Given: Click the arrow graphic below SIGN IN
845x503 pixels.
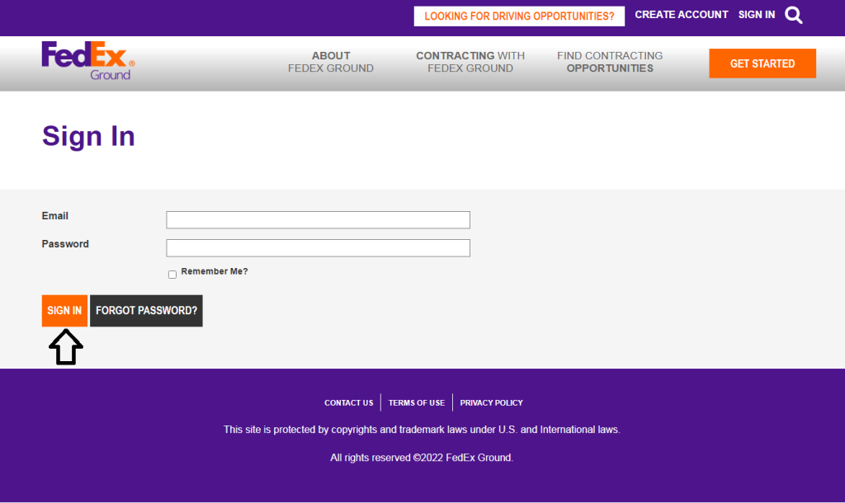Looking at the screenshot, I should (65, 346).
